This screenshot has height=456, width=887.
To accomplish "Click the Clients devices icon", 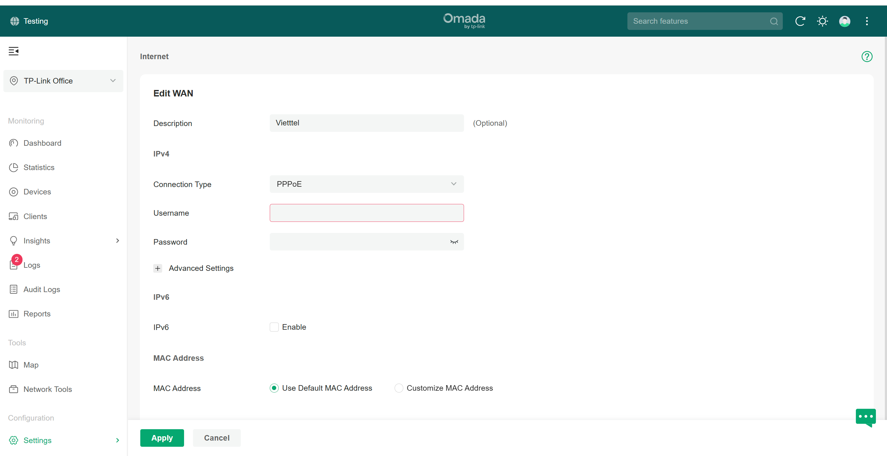I will click(14, 217).
